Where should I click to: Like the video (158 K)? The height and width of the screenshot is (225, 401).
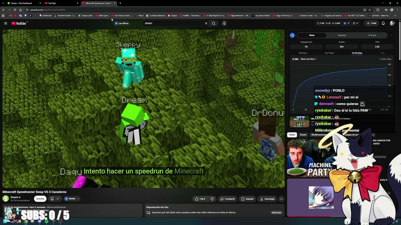pyautogui.click(x=200, y=199)
